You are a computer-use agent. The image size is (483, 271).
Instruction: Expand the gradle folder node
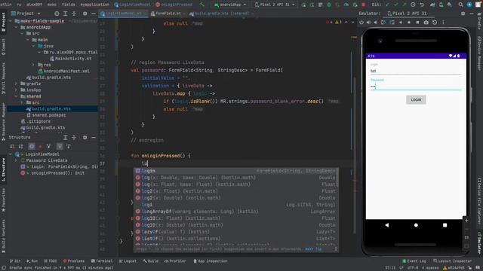coord(17,84)
